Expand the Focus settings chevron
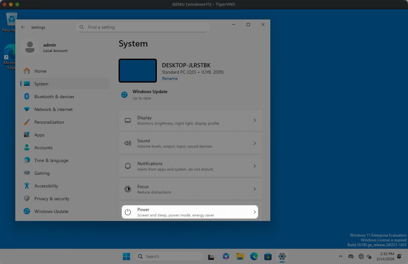Screen dimensions: 408x264 [x=254, y=189]
